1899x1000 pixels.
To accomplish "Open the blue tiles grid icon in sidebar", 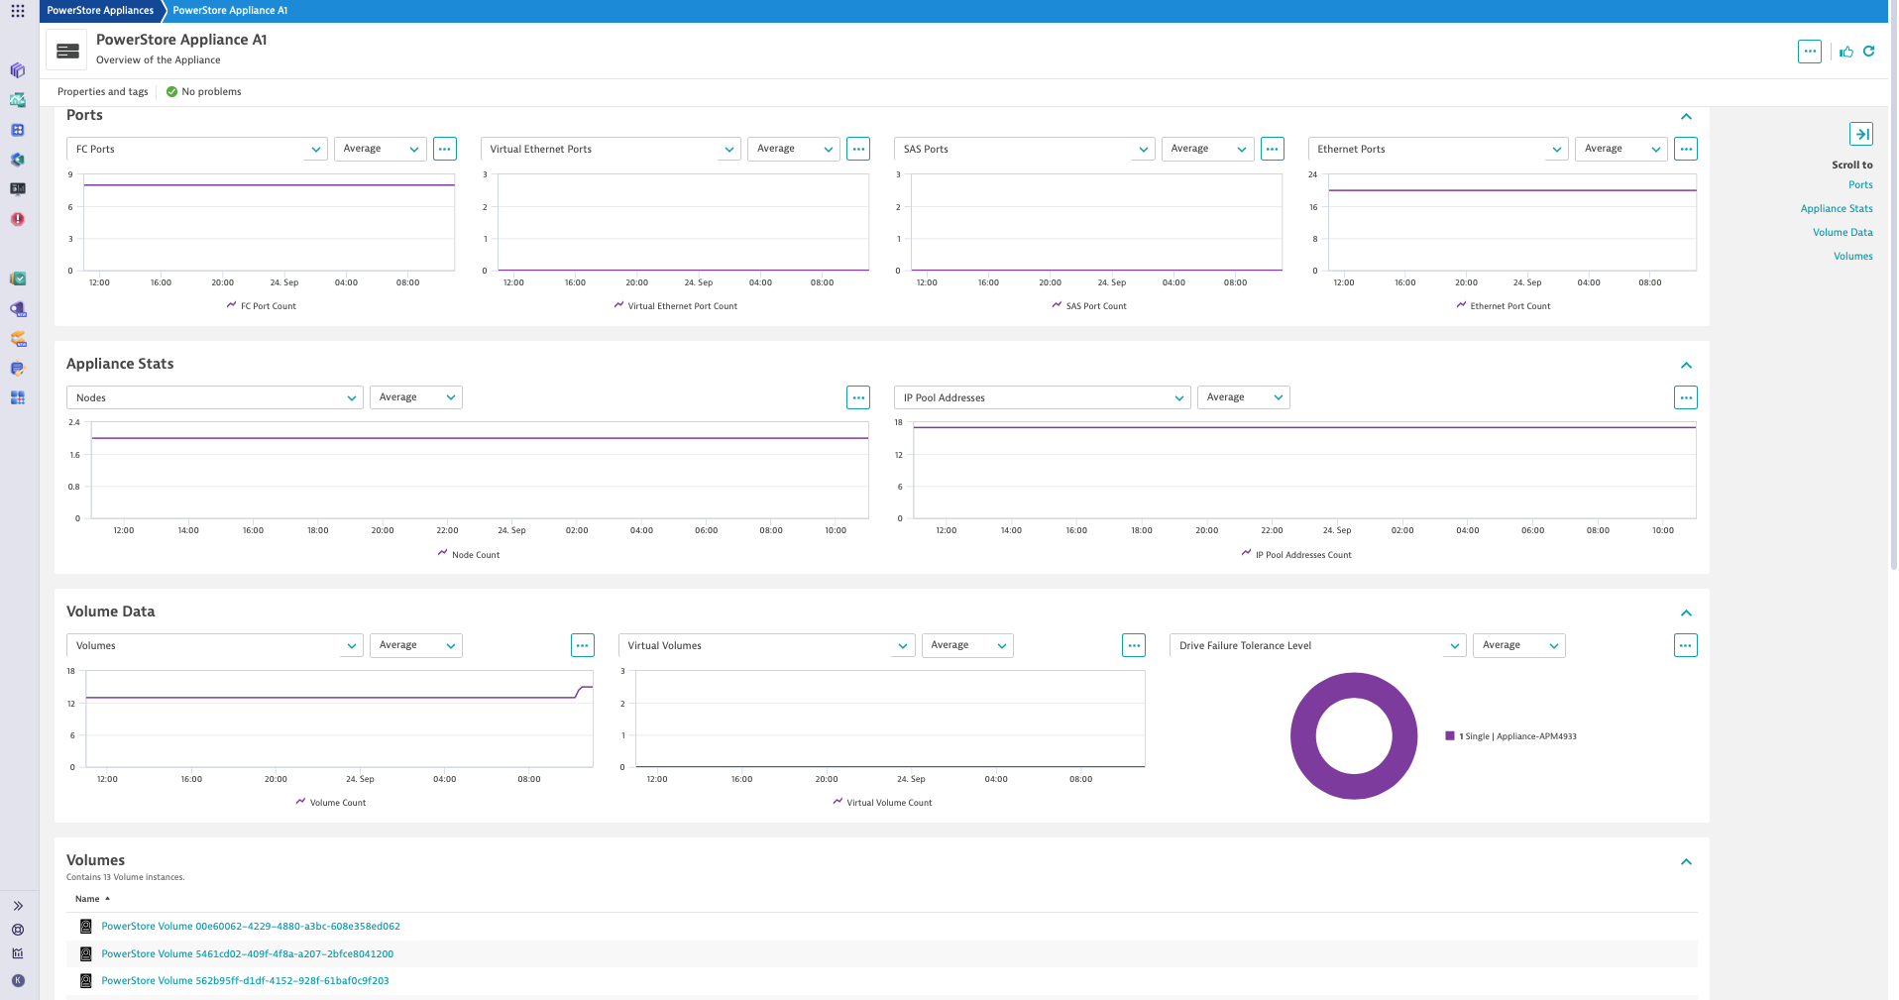I will [x=18, y=397].
